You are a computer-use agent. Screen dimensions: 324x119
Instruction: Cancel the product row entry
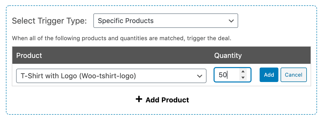pyautogui.click(x=293, y=75)
